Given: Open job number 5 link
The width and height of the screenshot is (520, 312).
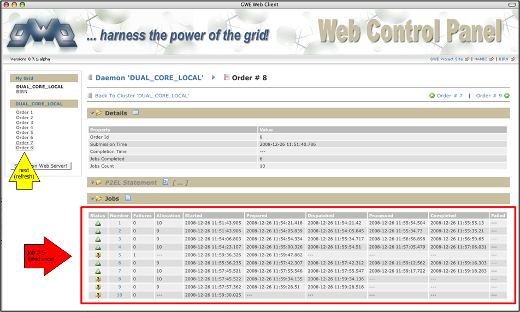Looking at the screenshot, I should point(120,255).
